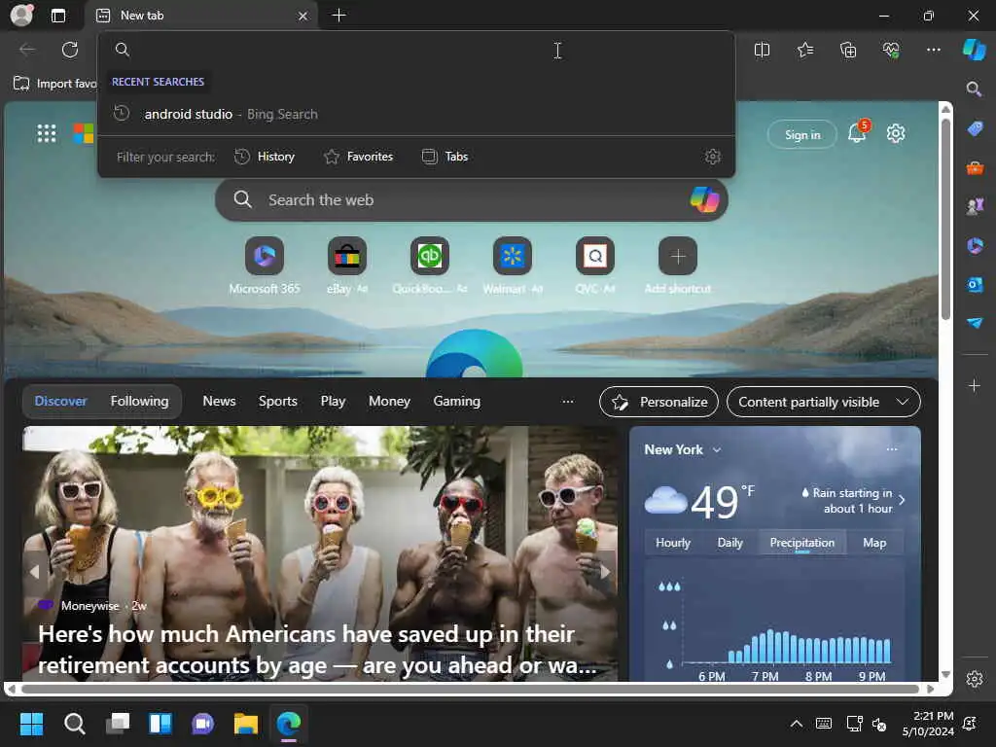Open a new tab with plus button
This screenshot has width=996, height=747.
[339, 16]
